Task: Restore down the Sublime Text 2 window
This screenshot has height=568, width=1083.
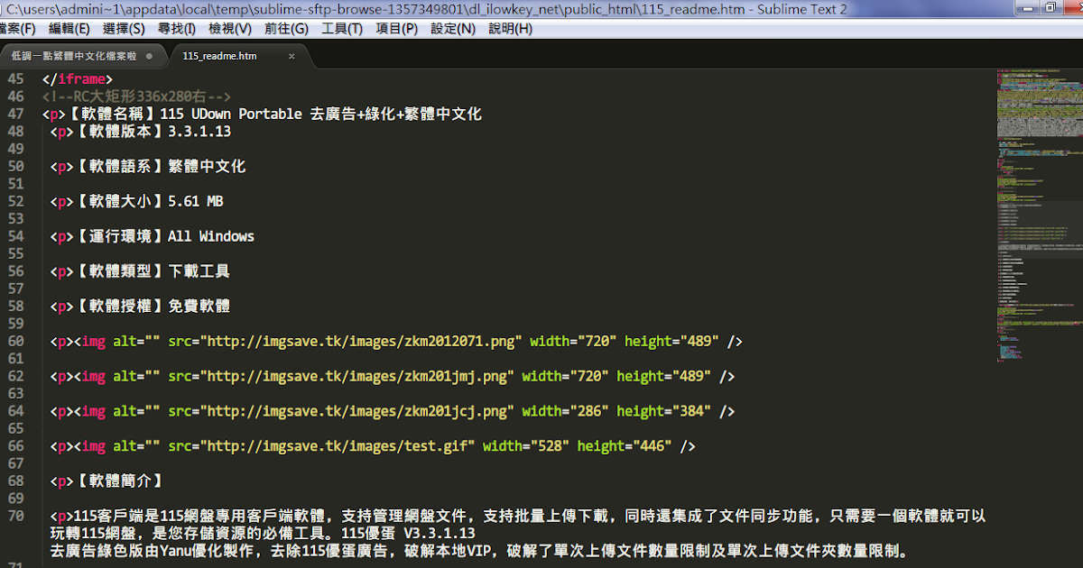Action: click(1050, 7)
